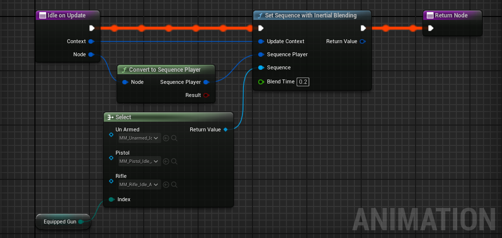Screen dimensions: 502x238
Task: Open the MM_Unarmed_Idle asset dropdown
Action: (x=140, y=138)
